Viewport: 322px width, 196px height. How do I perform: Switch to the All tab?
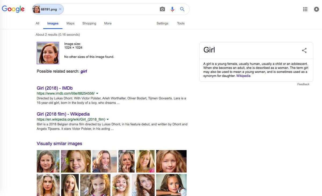(38, 23)
